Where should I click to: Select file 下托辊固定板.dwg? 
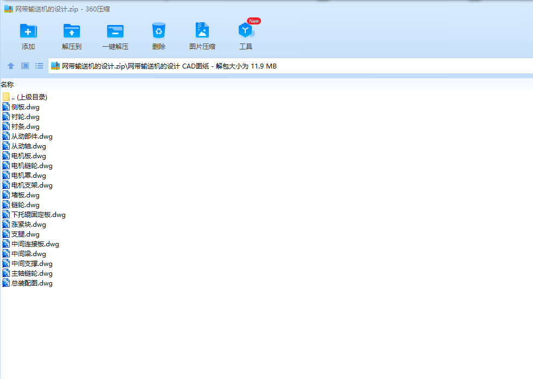coord(34,215)
